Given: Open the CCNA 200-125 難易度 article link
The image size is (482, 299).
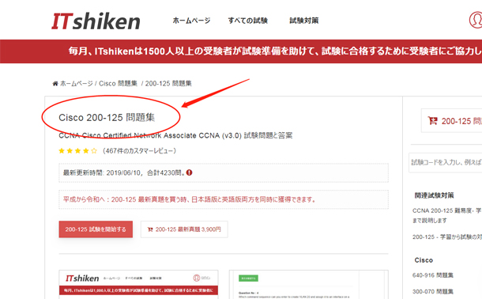Looking at the screenshot, I should [x=447, y=215].
